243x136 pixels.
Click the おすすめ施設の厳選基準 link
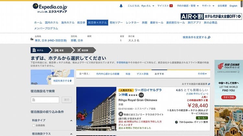click(x=194, y=84)
